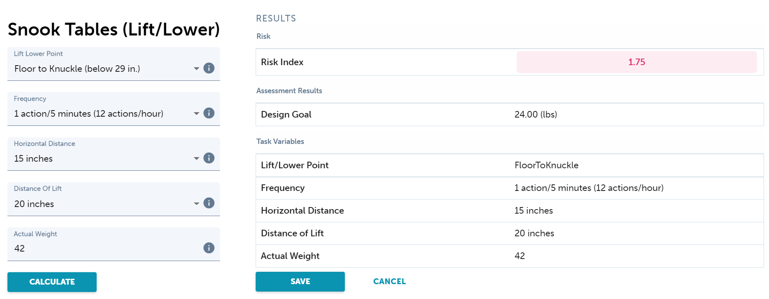Expand the Frequency selection list
769x299 pixels.
click(197, 113)
